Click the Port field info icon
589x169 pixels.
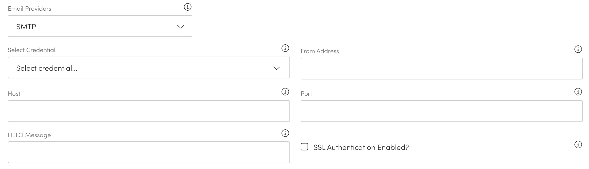(578, 92)
